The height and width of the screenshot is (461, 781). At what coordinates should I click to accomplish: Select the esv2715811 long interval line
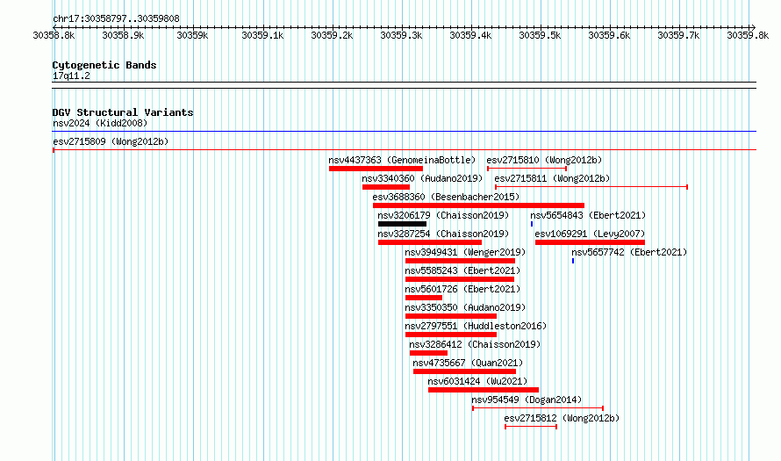click(591, 187)
